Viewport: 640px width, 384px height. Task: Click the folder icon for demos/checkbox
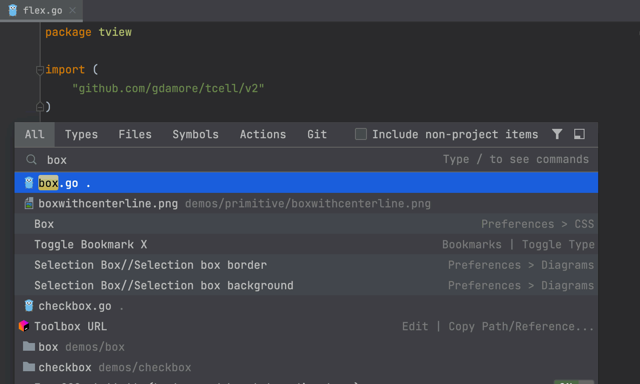tap(29, 367)
